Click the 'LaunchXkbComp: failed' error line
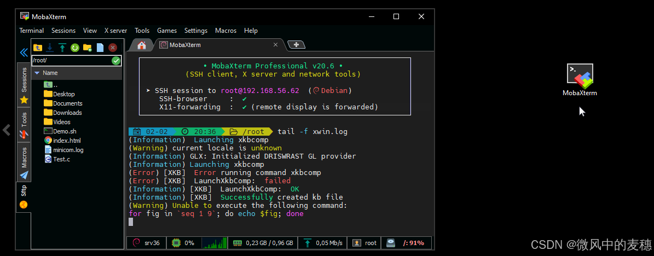 click(x=210, y=181)
